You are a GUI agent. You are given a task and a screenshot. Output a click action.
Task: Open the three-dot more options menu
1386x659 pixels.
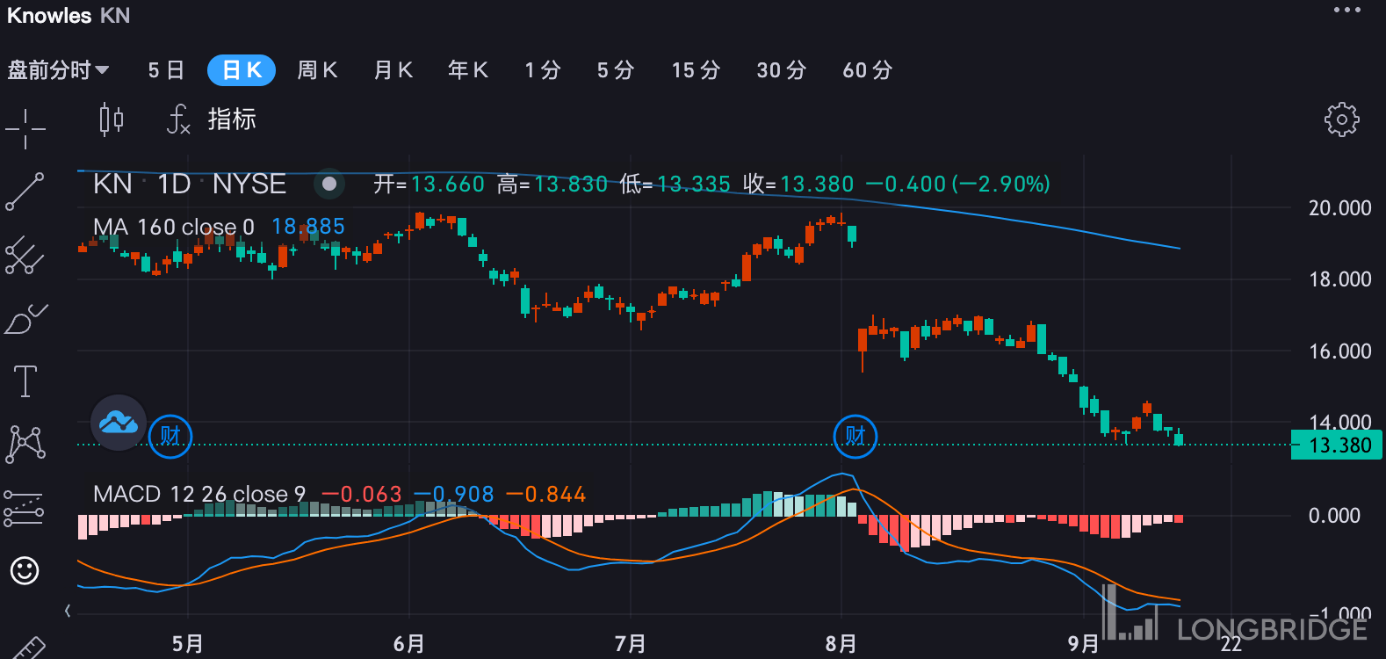tap(1346, 11)
